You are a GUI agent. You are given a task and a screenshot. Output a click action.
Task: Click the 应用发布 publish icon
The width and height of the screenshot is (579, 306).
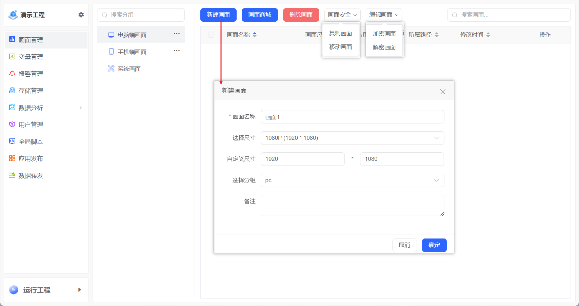pos(12,158)
